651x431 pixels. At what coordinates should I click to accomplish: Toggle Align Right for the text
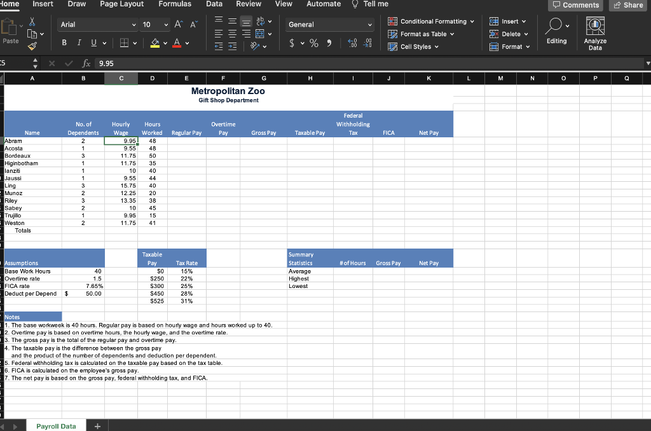point(246,34)
